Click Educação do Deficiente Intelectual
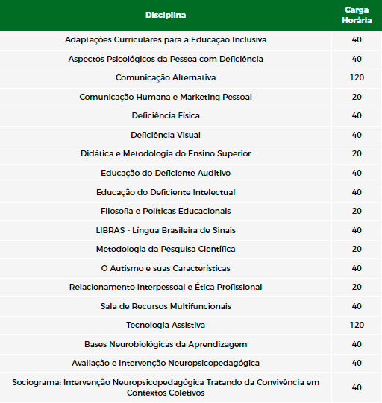The height and width of the screenshot is (403, 382). pos(166,192)
